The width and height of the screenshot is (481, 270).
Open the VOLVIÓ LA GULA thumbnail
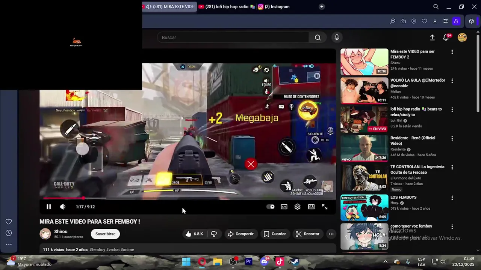tap(364, 90)
